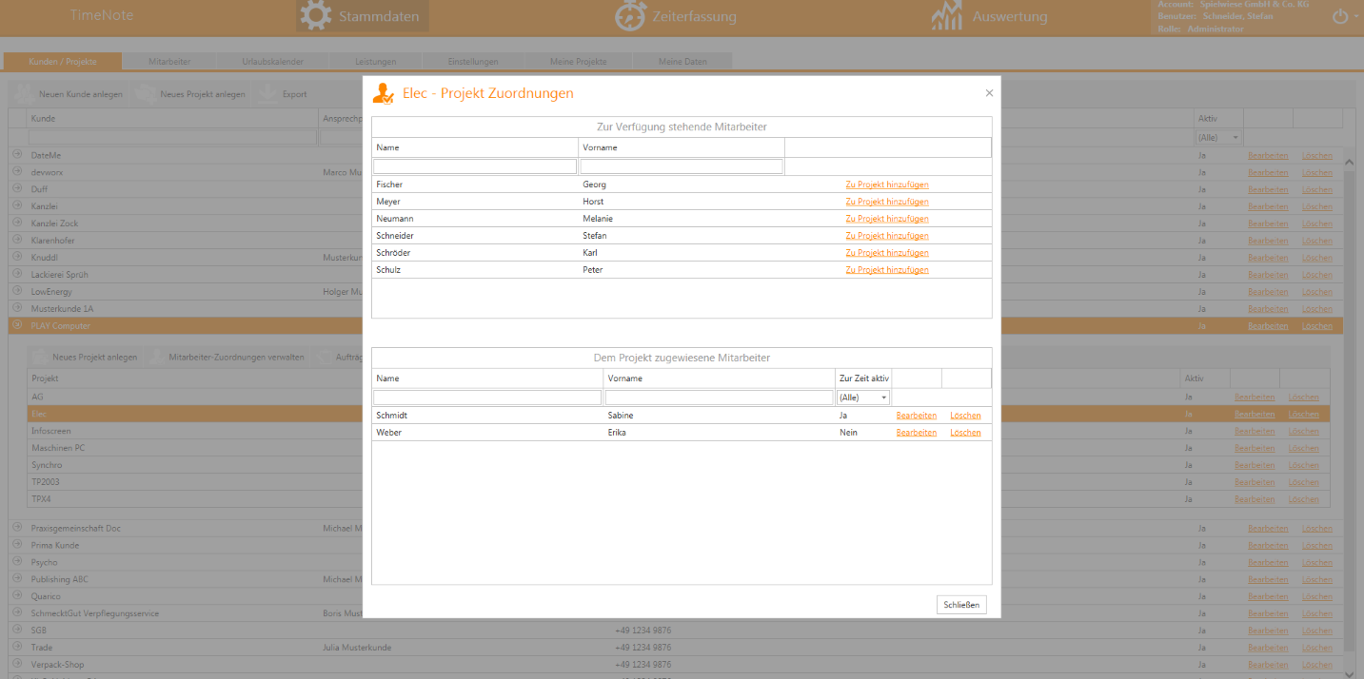1364x679 pixels.
Task: Switch to the Urlaubskalender tab
Action: (x=272, y=62)
